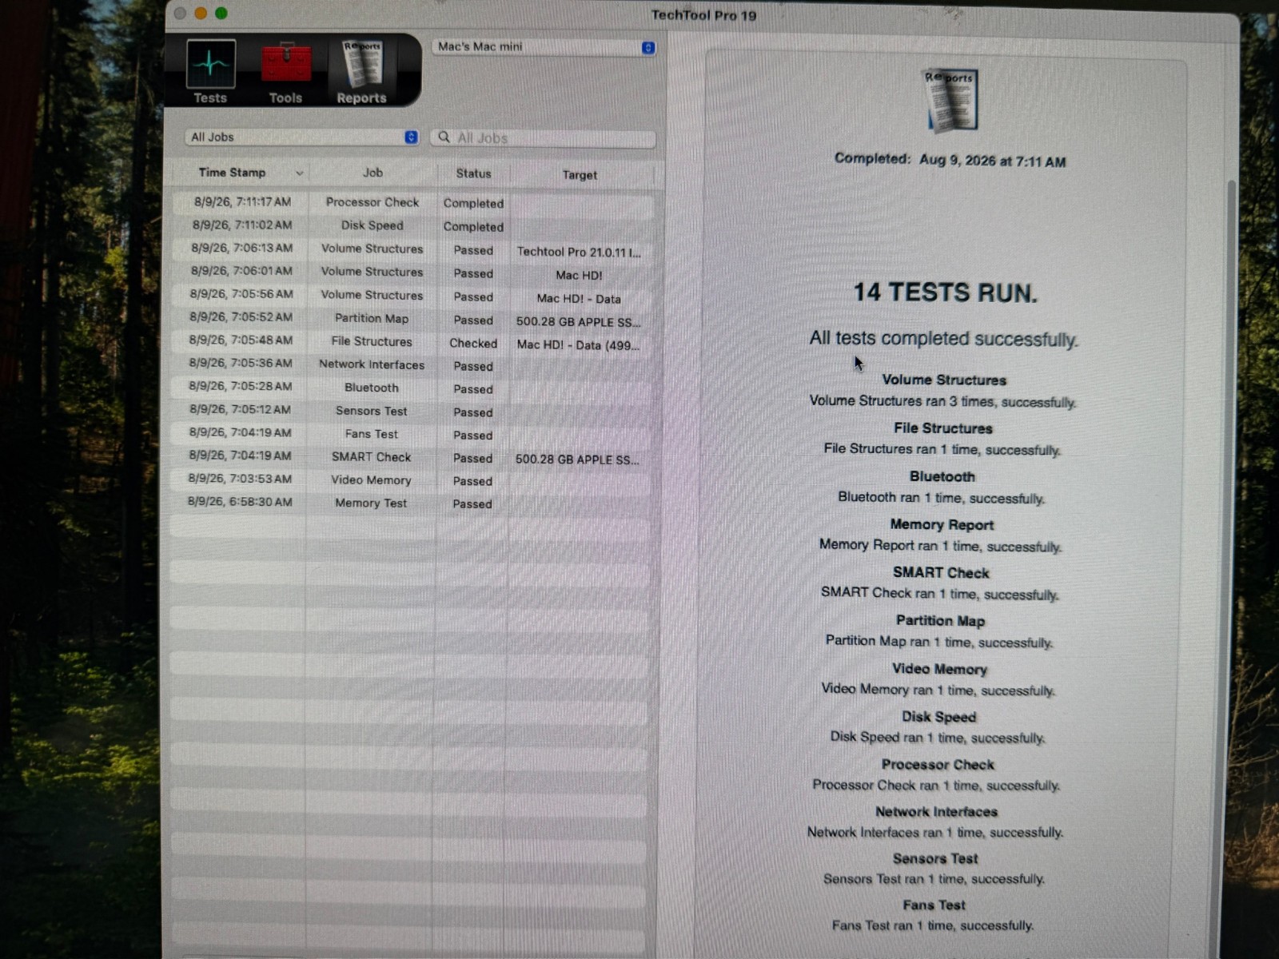Select the Bluetooth job row
The width and height of the screenshot is (1279, 959).
(412, 388)
